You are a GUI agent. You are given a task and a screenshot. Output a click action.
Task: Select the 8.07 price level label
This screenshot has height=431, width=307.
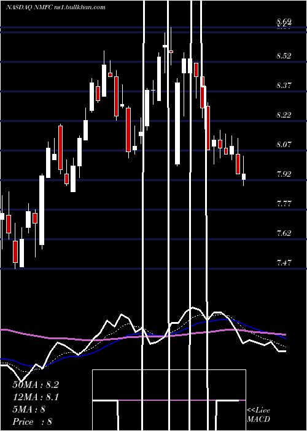click(284, 144)
